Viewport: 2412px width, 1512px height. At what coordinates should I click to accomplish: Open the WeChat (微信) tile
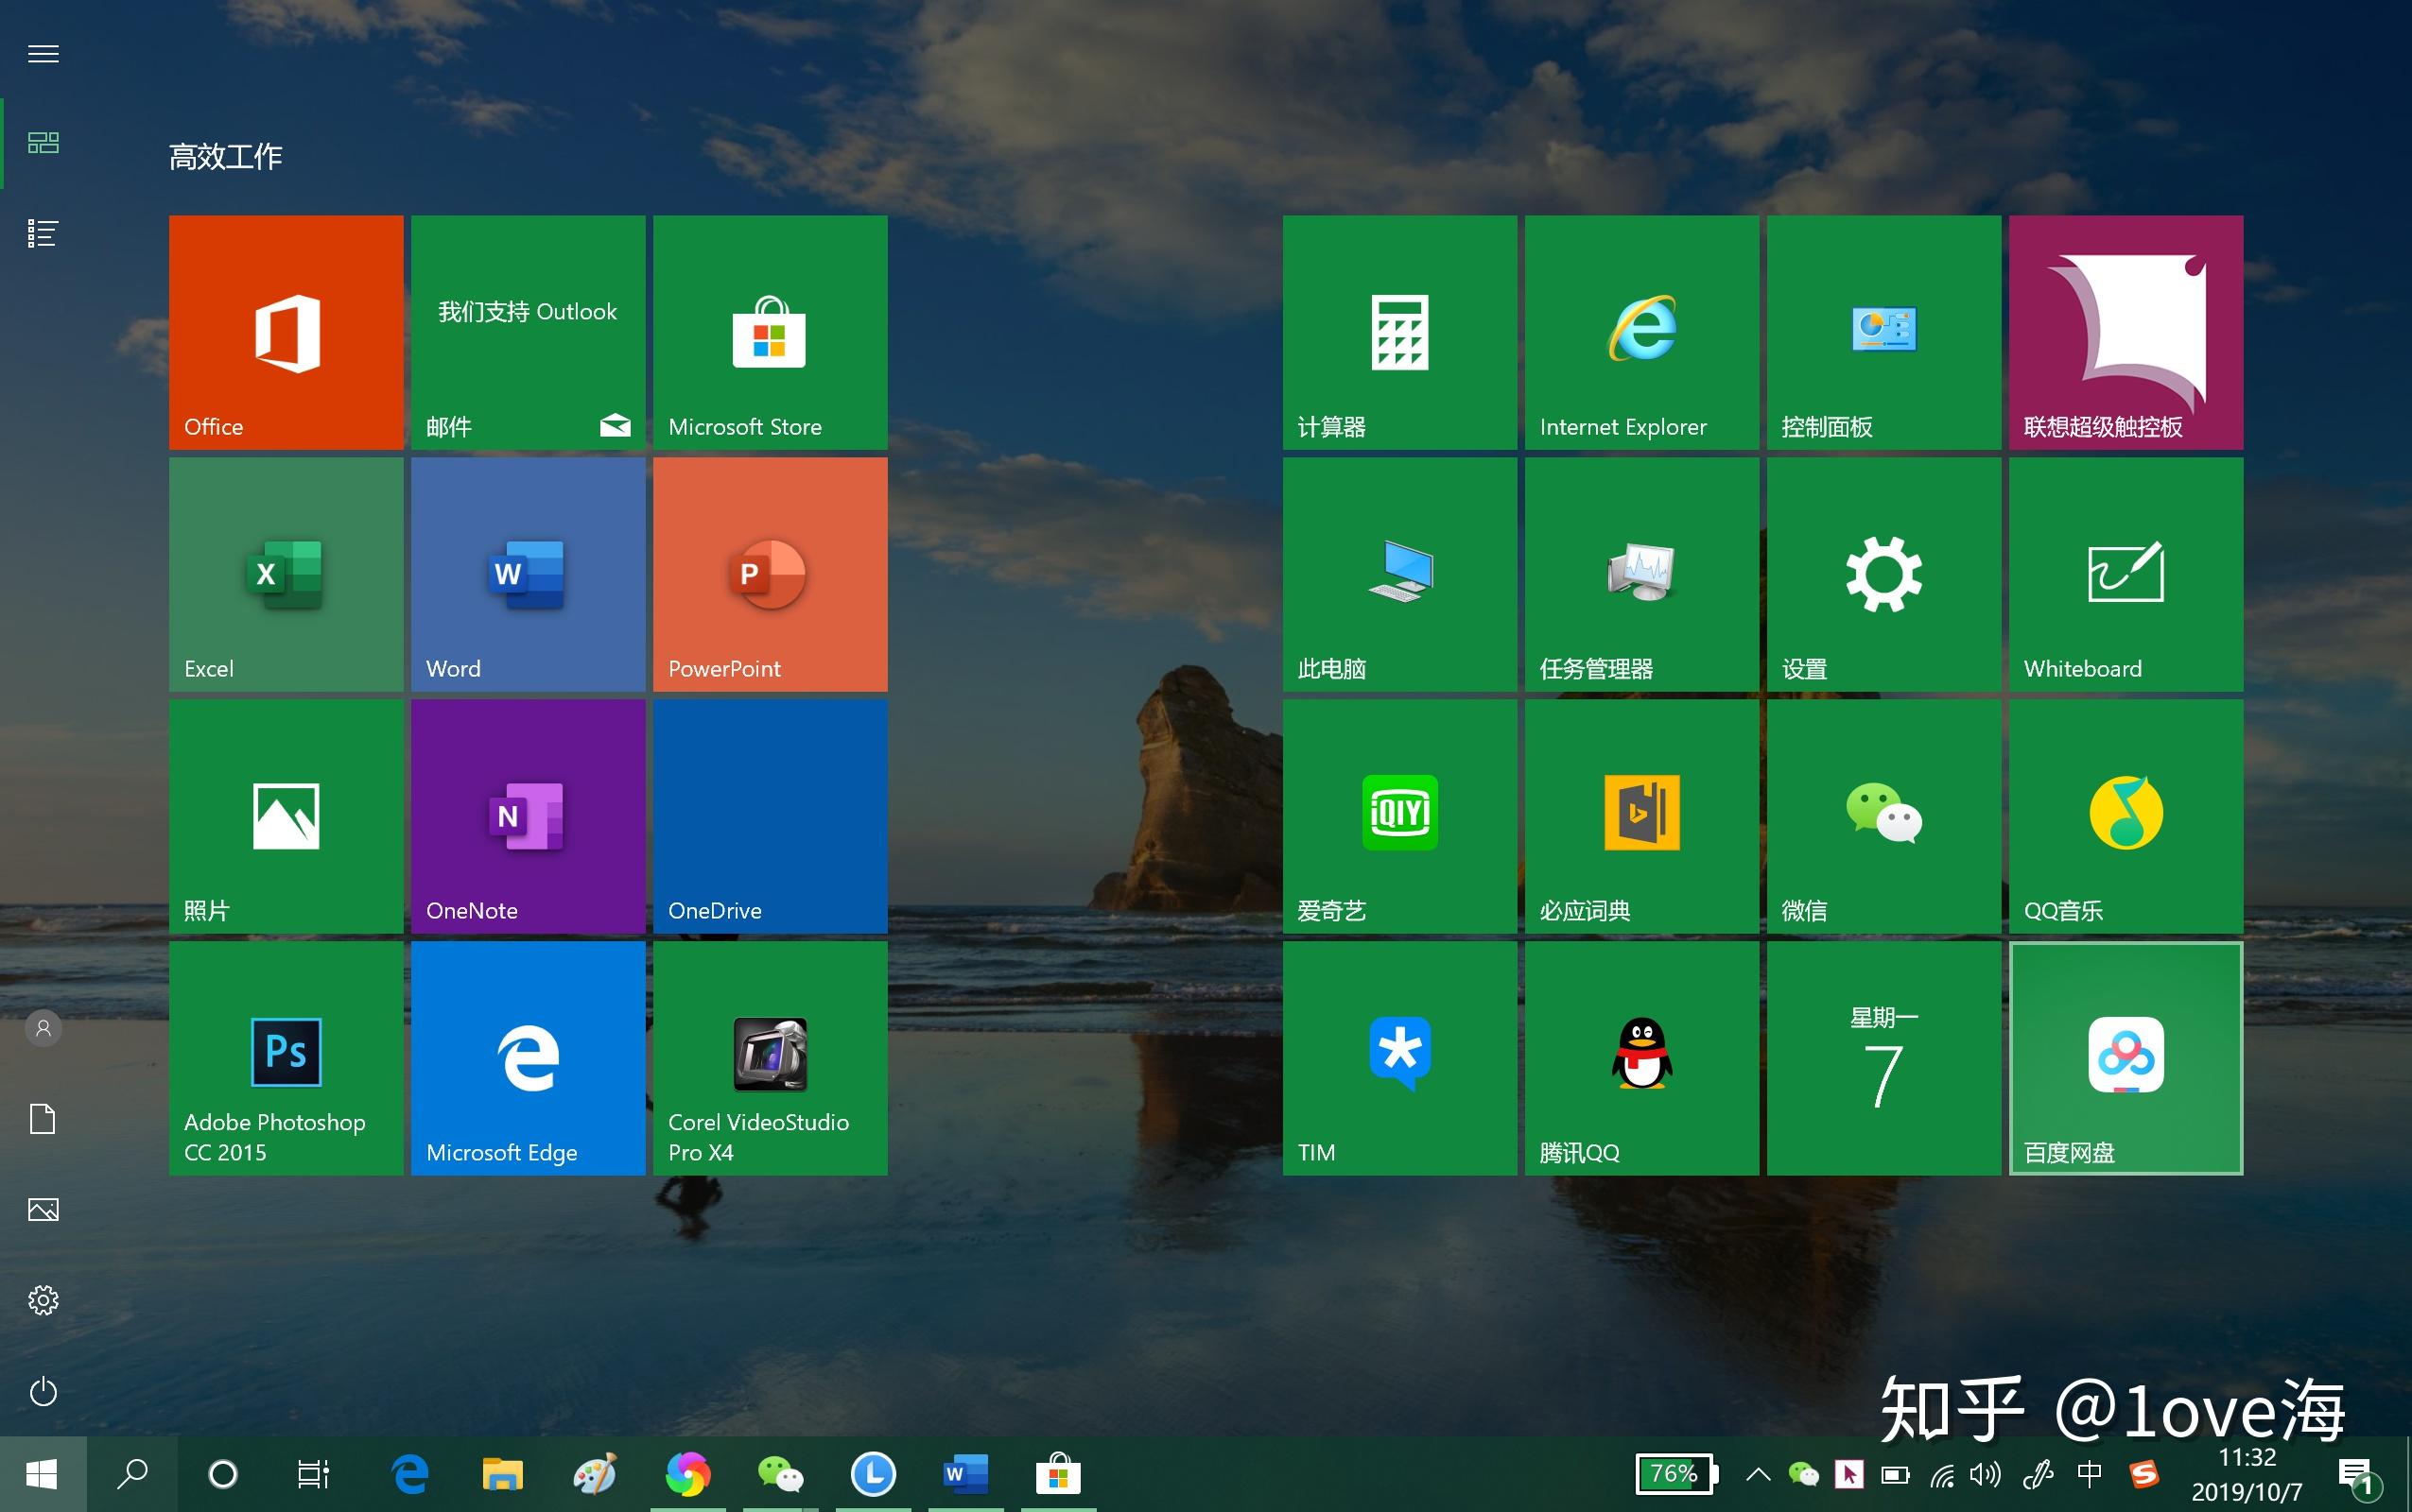(1883, 816)
